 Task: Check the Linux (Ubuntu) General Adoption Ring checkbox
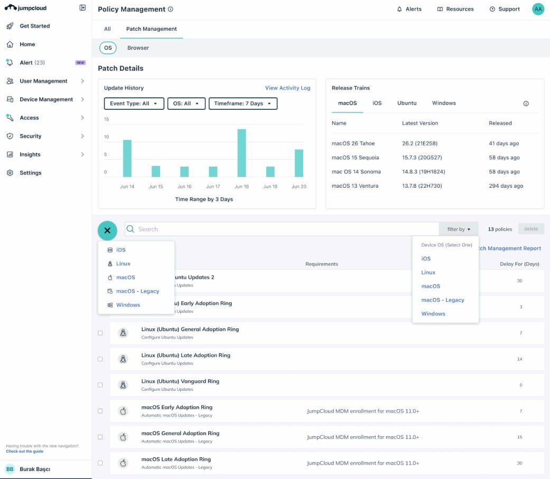click(x=100, y=333)
